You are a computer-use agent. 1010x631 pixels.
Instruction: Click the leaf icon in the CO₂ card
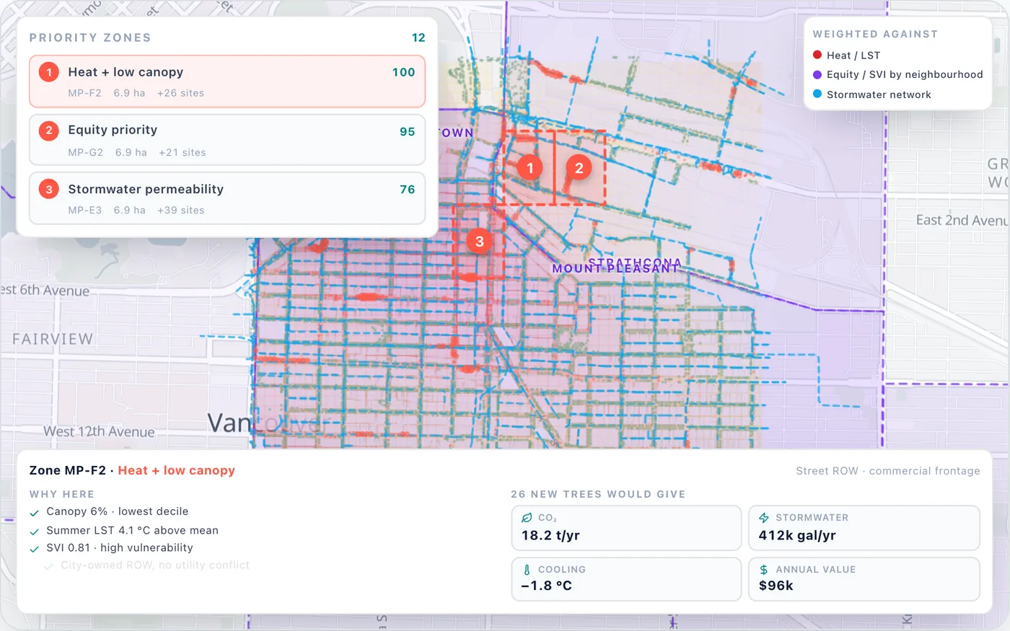click(527, 518)
